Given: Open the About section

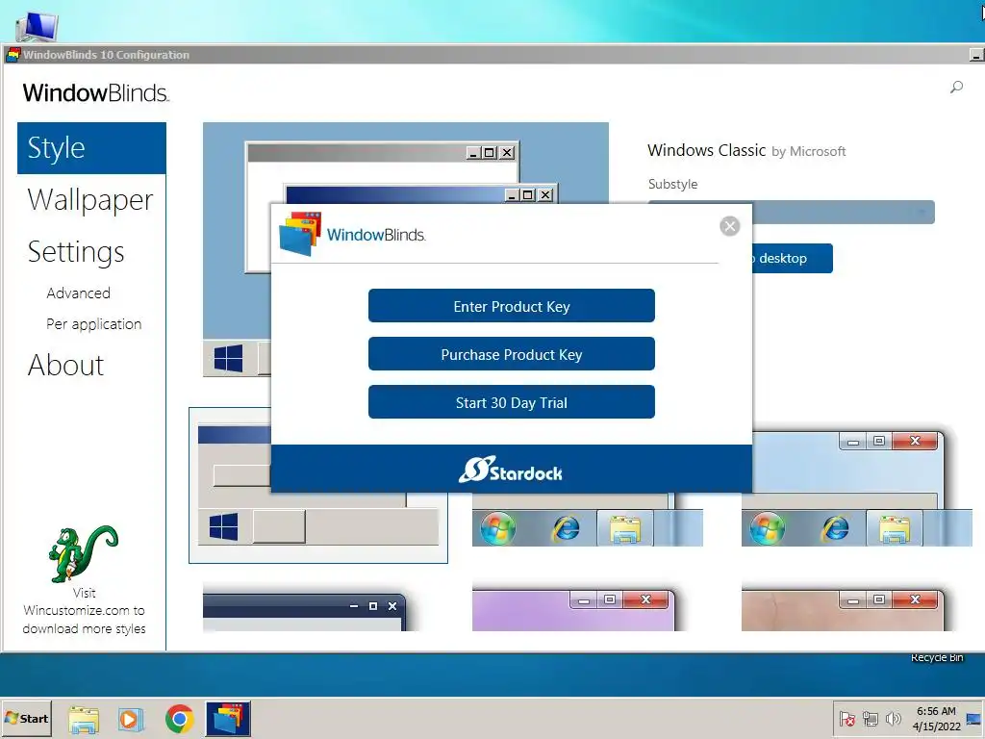Looking at the screenshot, I should click(66, 365).
